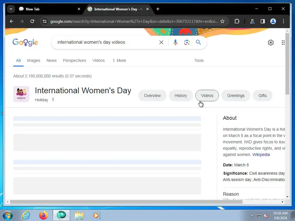
Task: Click the address bar URL
Action: (x=134, y=21)
